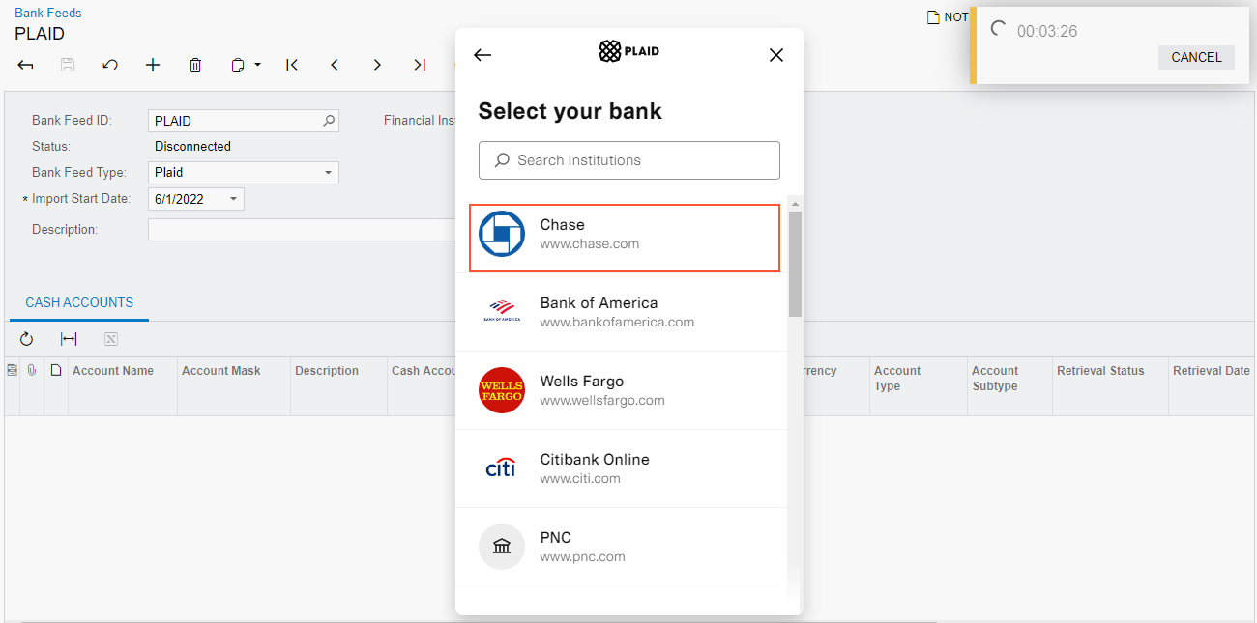Refresh the cash accounts grid
This screenshot has height=623, width=1257.
(x=26, y=339)
